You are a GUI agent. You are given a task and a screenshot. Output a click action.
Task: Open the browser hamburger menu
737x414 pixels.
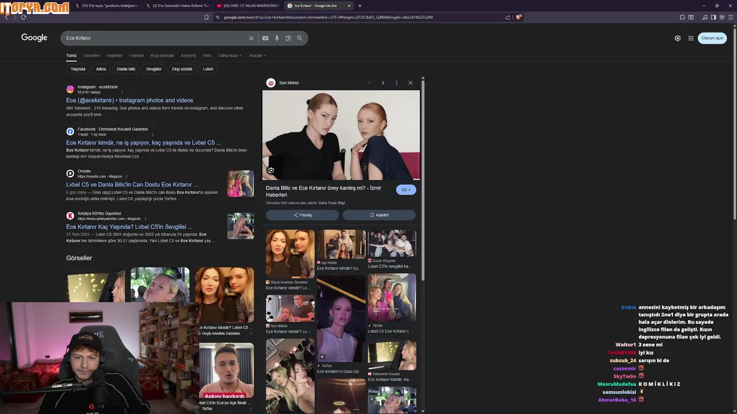[730, 17]
